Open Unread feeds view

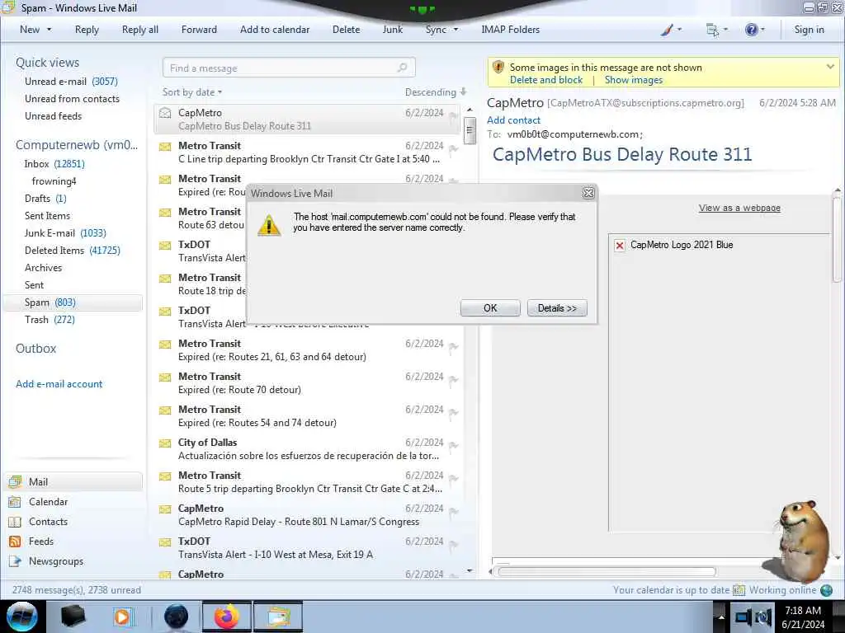[54, 115]
